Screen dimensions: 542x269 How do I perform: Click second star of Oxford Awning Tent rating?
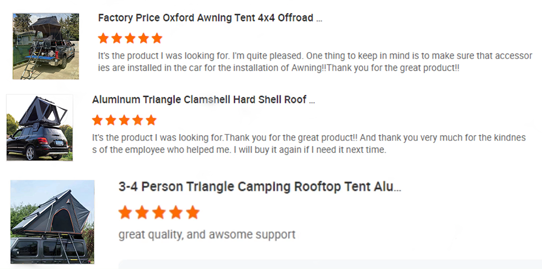117,39
